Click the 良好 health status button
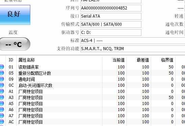185x126 pixels. click(15, 15)
